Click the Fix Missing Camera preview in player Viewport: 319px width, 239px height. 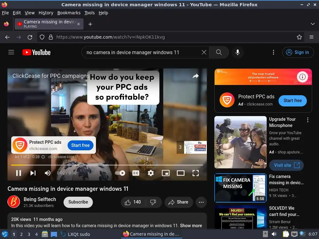pyautogui.click(x=195, y=147)
